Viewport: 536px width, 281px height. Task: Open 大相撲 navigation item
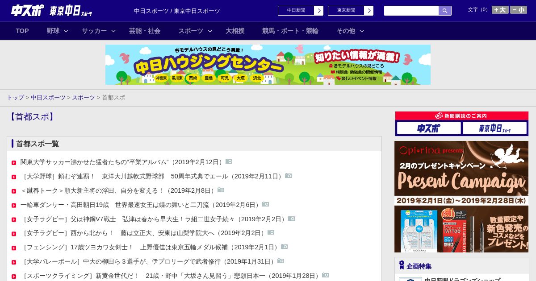click(235, 31)
